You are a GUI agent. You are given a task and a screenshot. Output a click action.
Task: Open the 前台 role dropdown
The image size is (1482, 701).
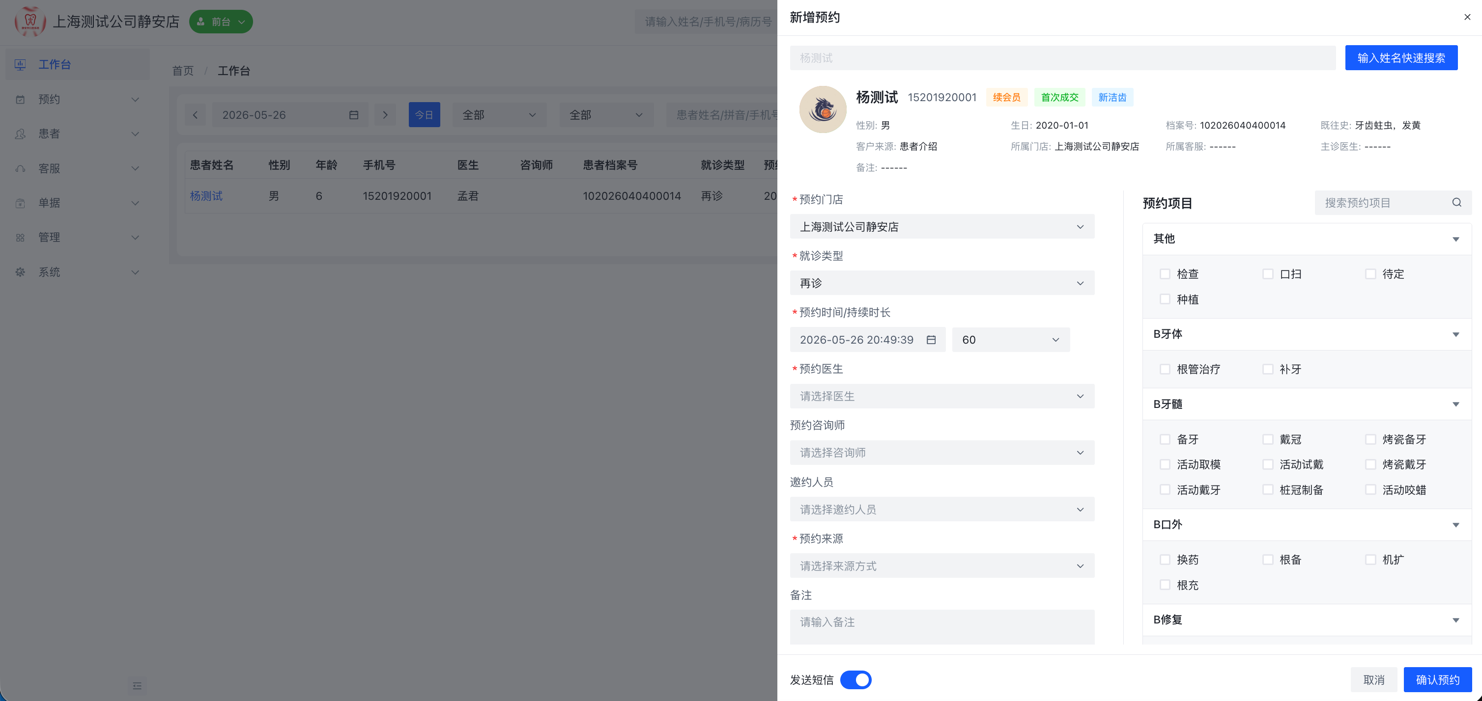(221, 21)
